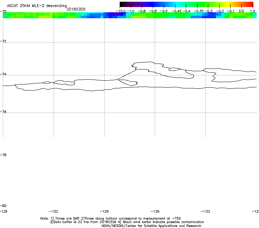Click the -15.0 color scale label
Screen dimensions: 259x228
click(121, 11)
